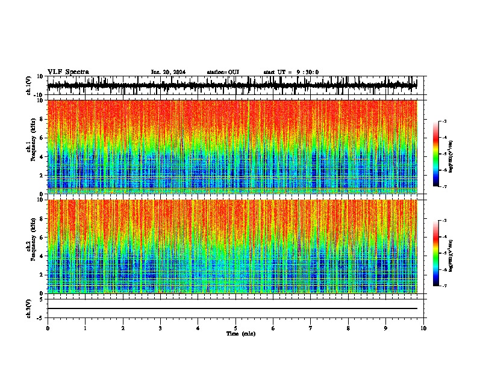
Task: Click the ch.2 color scale log(PSD) label
Action: click(x=450, y=256)
